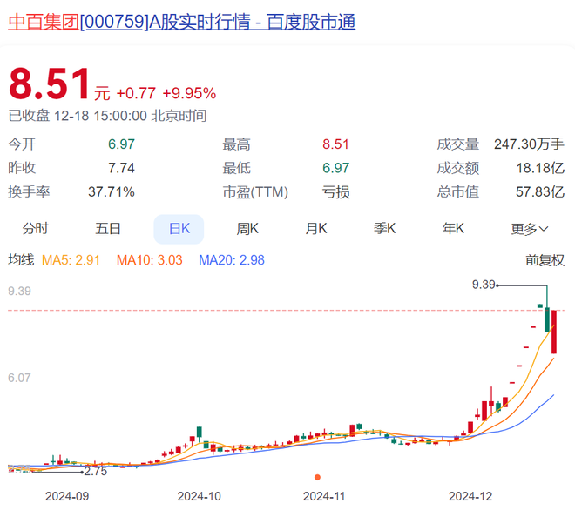Select the 季K chart tab
575x517 pixels.
(x=385, y=229)
